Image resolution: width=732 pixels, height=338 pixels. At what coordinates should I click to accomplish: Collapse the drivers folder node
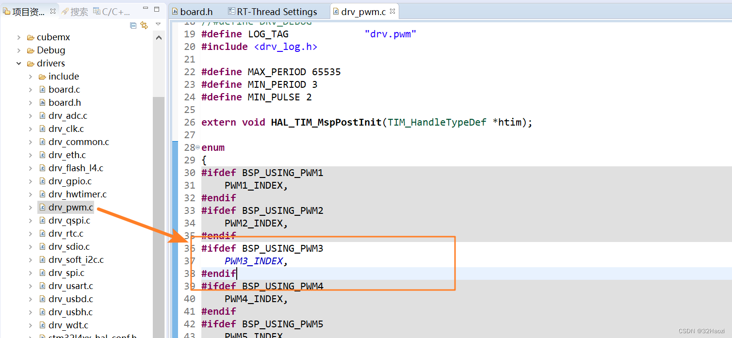[x=19, y=63]
